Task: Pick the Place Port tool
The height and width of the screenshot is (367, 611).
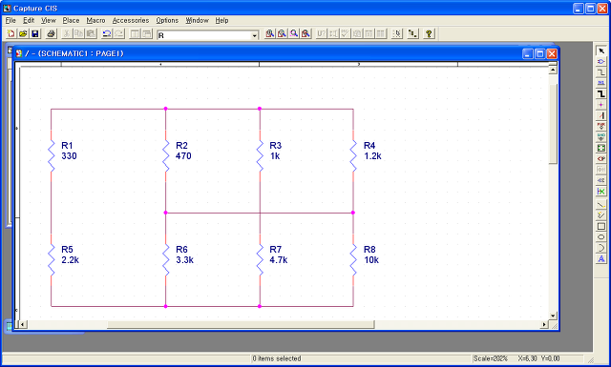Action: (601, 159)
